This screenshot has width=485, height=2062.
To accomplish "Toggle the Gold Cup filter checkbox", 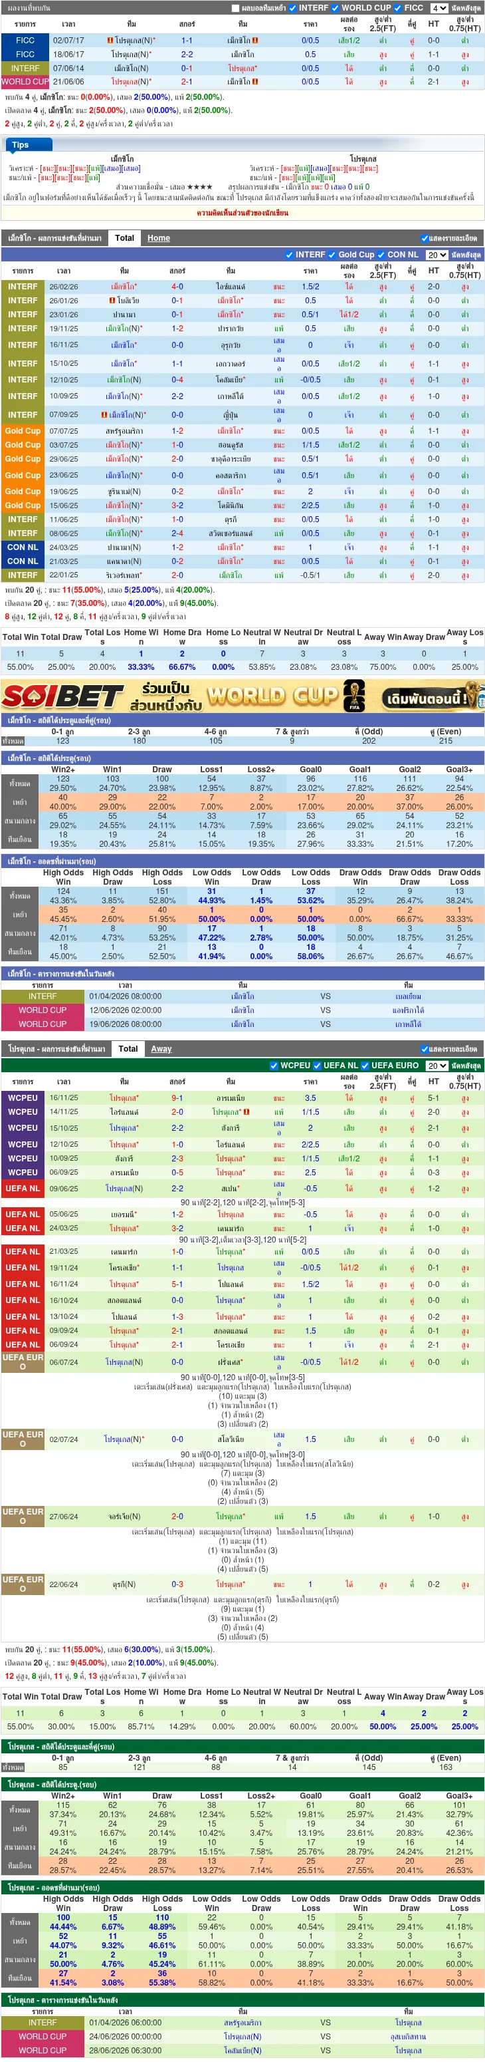I will point(332,255).
